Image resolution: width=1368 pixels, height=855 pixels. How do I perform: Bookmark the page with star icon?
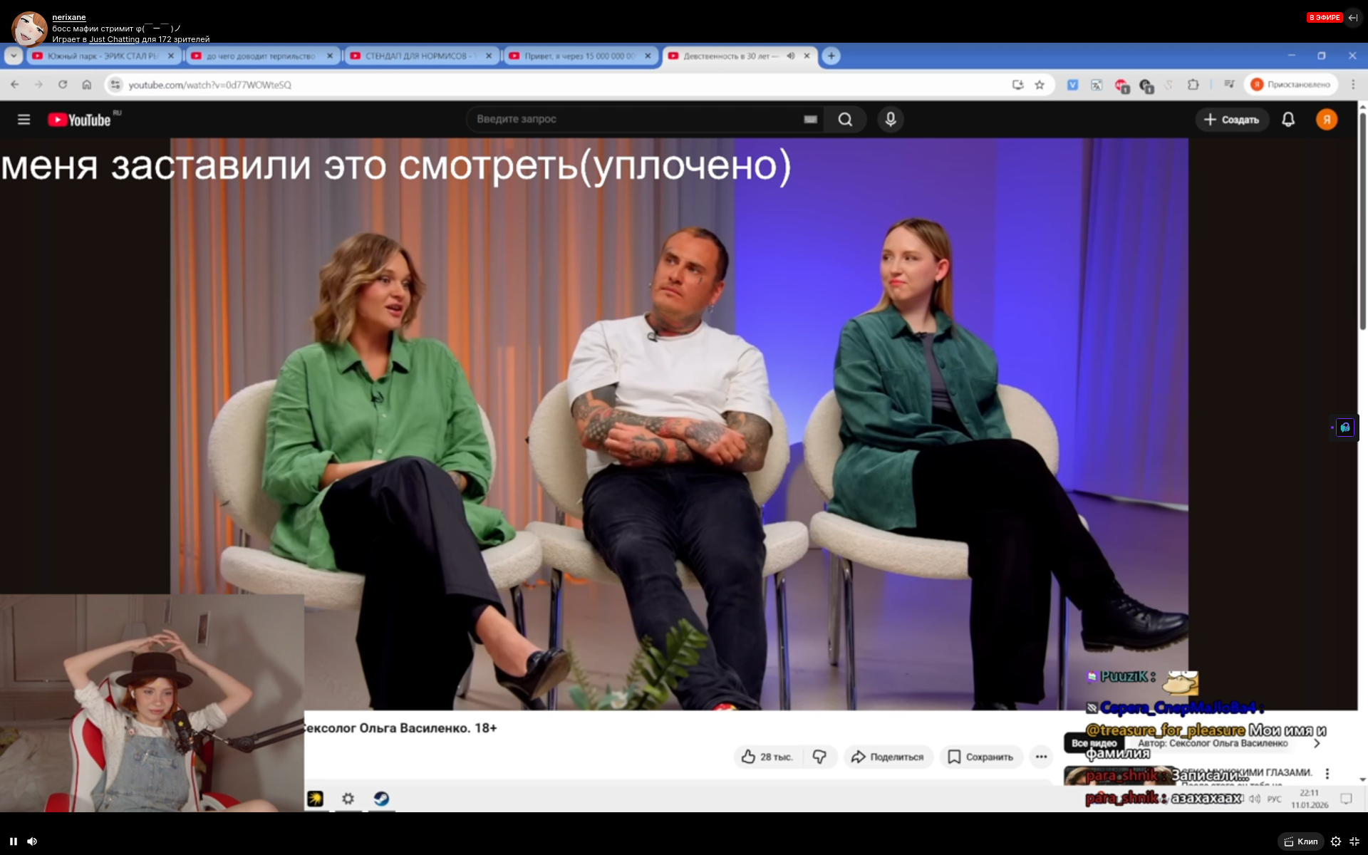point(1040,85)
